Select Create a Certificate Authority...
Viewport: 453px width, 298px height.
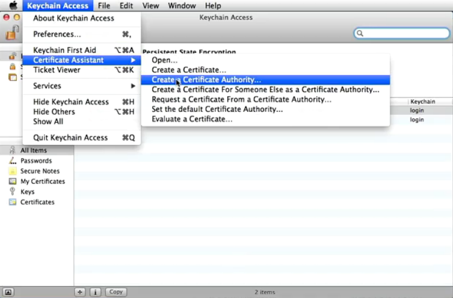point(265,80)
